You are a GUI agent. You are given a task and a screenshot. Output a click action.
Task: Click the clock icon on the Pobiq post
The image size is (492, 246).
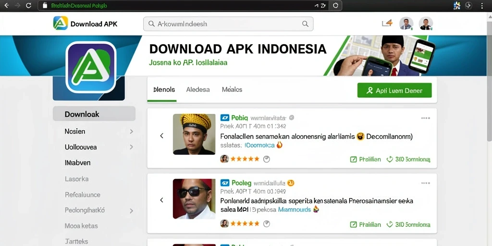(266, 159)
